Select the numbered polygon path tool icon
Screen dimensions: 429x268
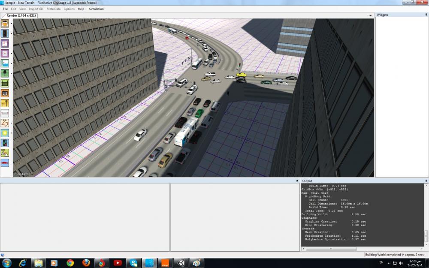[x=5, y=123]
